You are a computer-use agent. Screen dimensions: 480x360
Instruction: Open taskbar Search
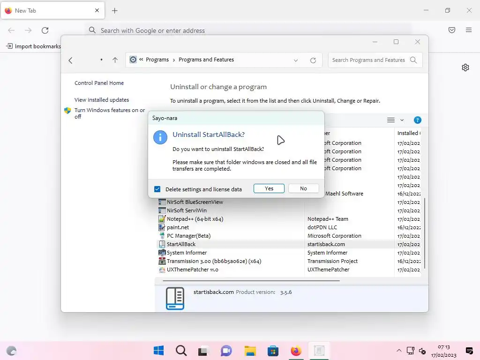[x=181, y=351]
